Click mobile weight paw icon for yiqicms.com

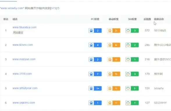(x=110, y=103)
